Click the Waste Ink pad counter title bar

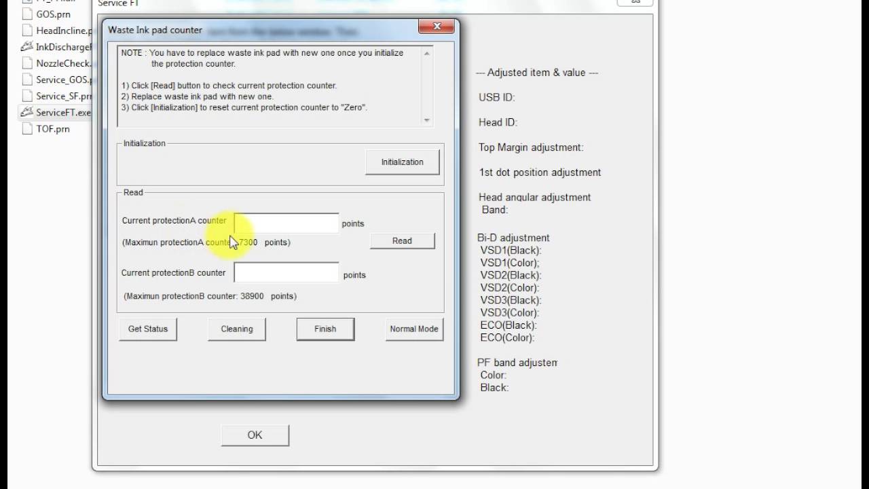[261, 29]
